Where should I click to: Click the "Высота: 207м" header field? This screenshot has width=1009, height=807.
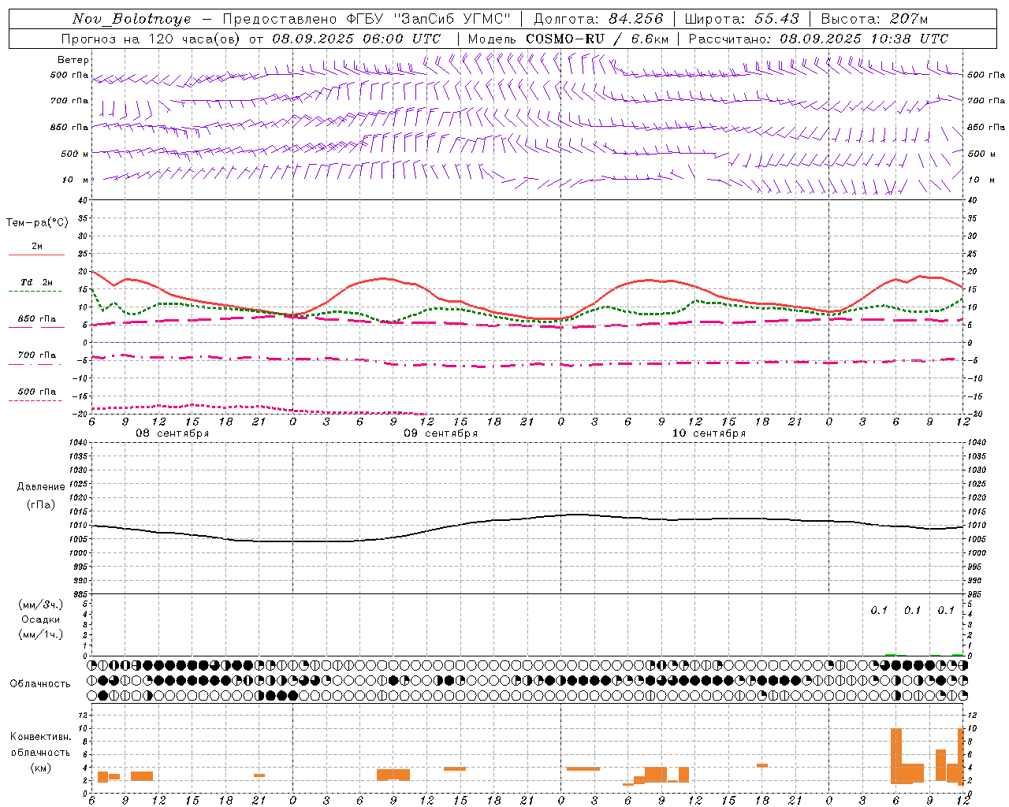pos(874,19)
